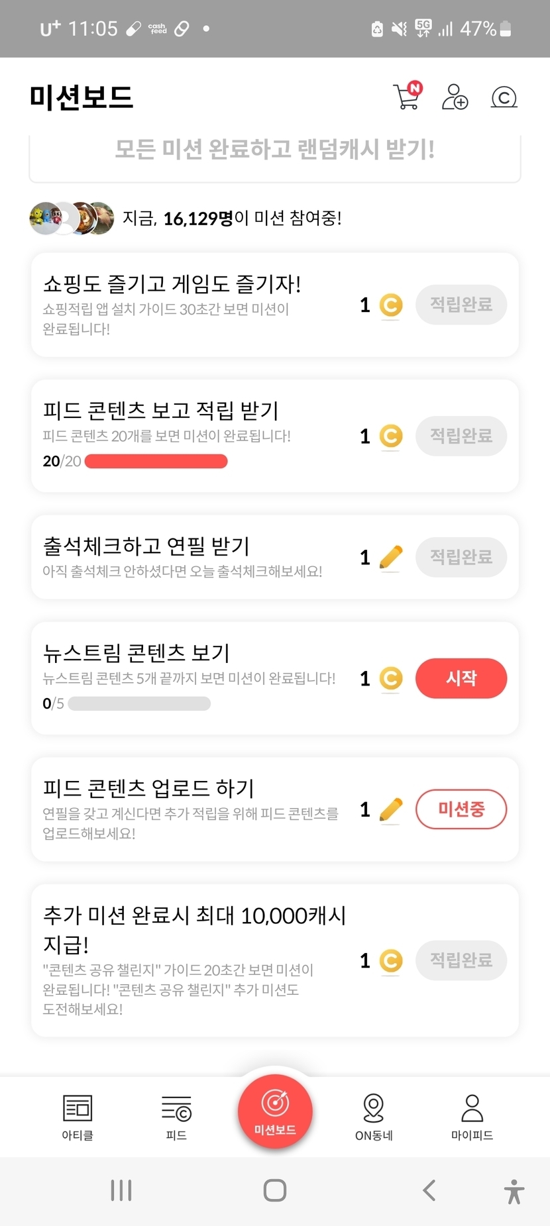Tap the accessibility shortcut icon
This screenshot has width=550, height=1226.
click(x=514, y=1191)
